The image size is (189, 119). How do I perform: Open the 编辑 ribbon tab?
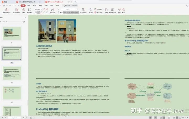pyautogui.click(x=40, y=6)
